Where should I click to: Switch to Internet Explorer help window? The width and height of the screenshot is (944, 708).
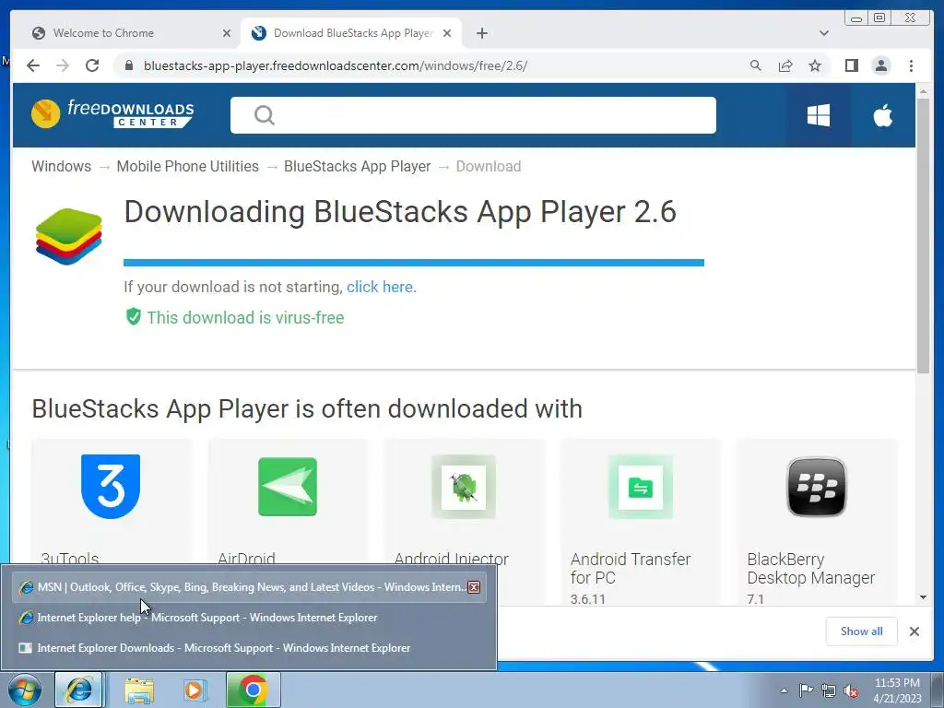tap(250, 618)
